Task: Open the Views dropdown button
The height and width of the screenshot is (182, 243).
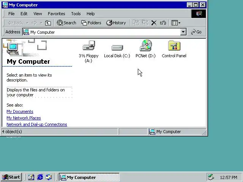Action: 176,23
